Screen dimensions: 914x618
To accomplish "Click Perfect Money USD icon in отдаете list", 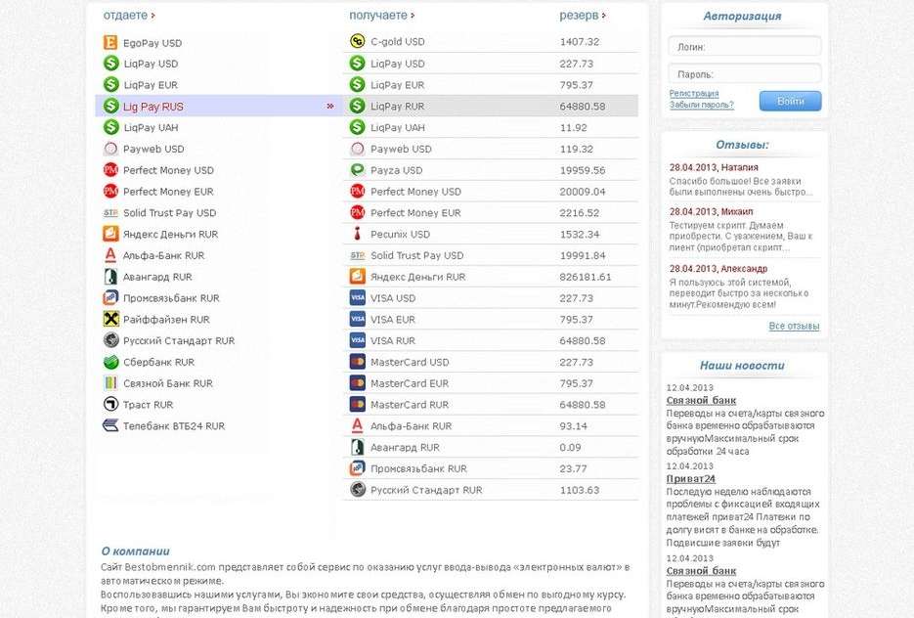I will 110,170.
